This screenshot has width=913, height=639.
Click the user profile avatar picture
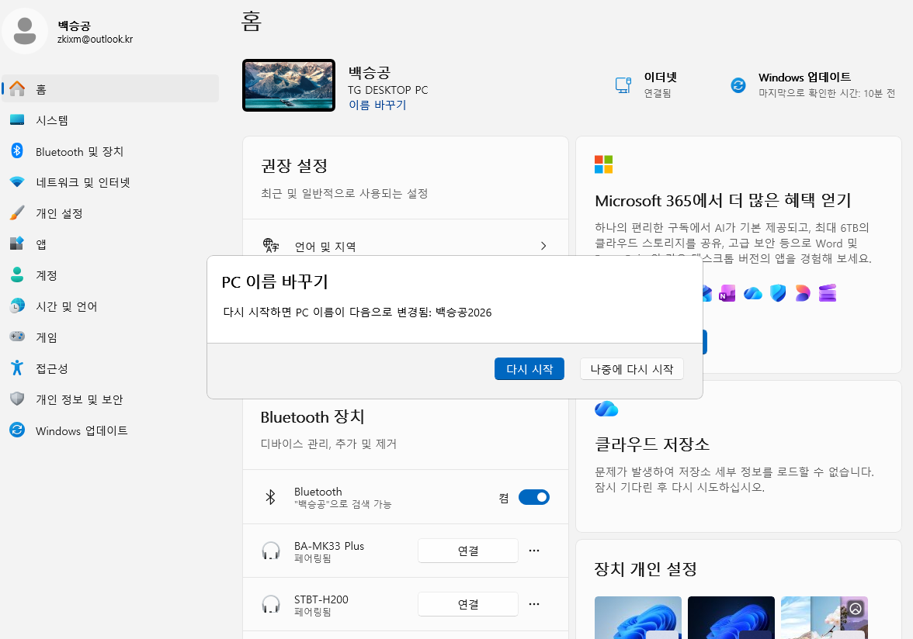pyautogui.click(x=25, y=32)
